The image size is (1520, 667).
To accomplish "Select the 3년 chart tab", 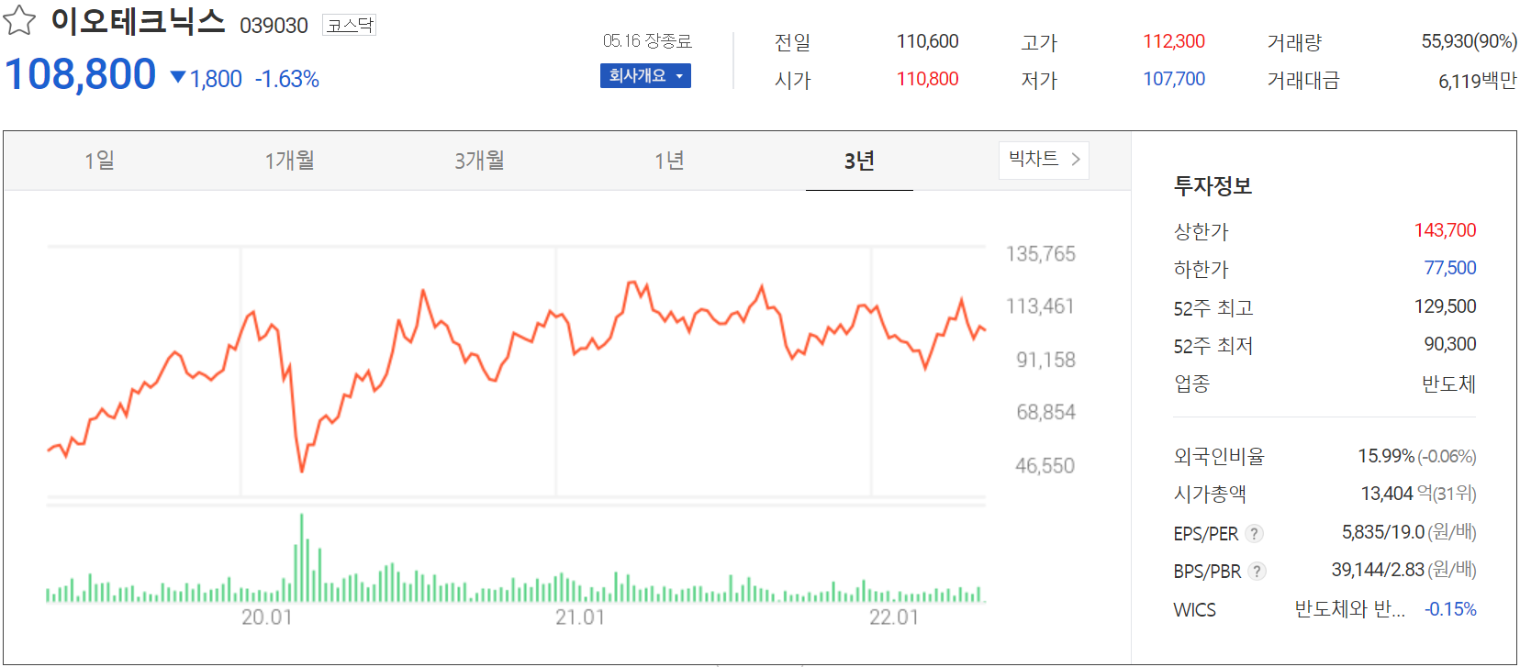I will coord(859,161).
